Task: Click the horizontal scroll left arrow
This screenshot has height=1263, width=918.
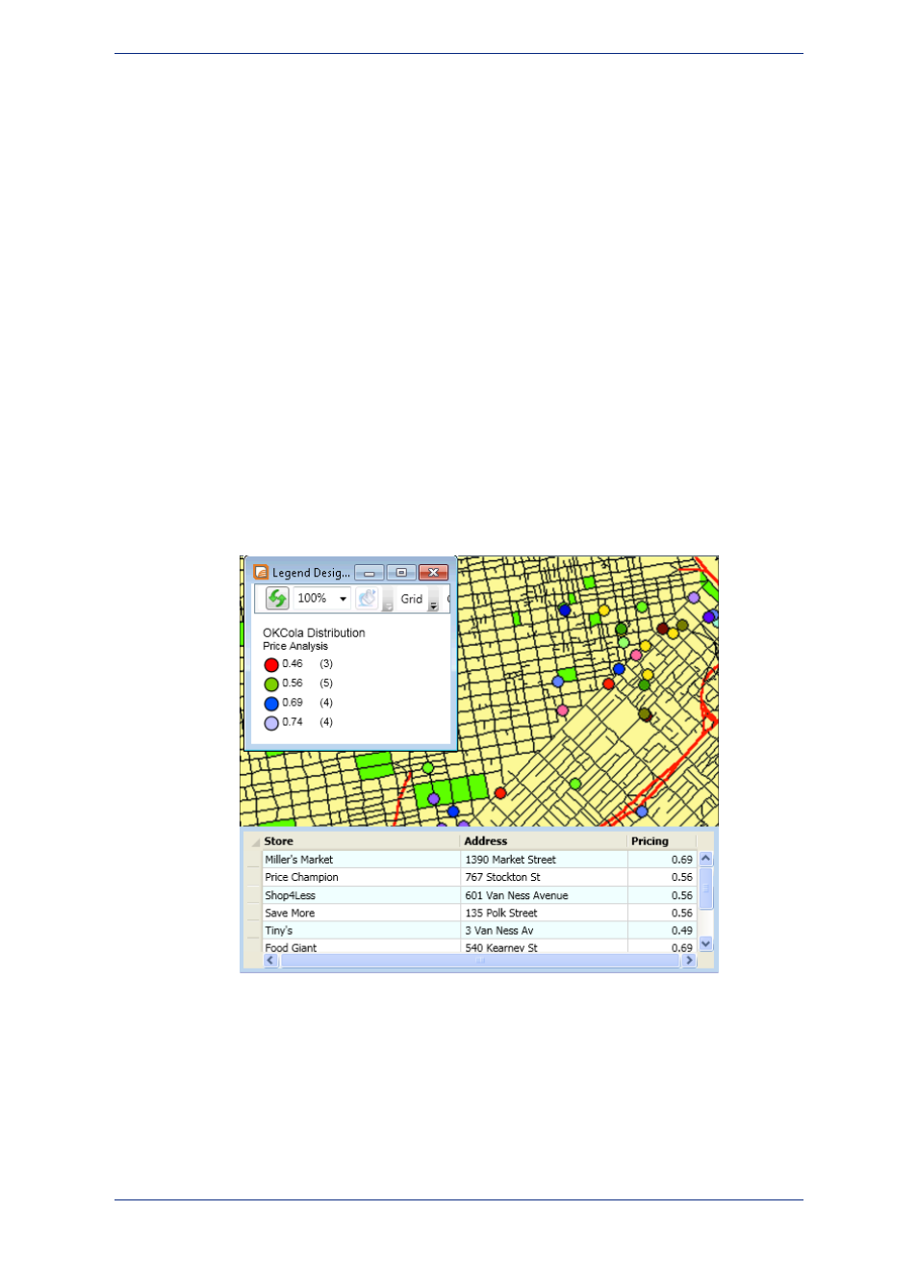Action: pos(270,961)
